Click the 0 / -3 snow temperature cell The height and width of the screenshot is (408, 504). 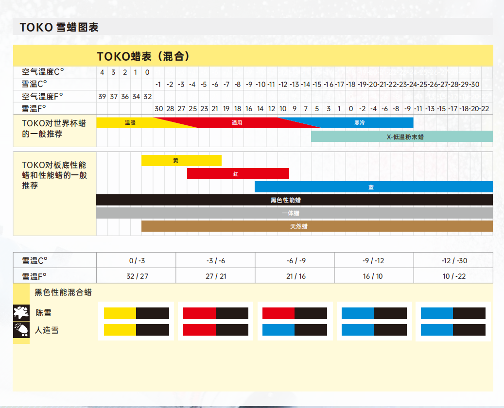point(136,260)
